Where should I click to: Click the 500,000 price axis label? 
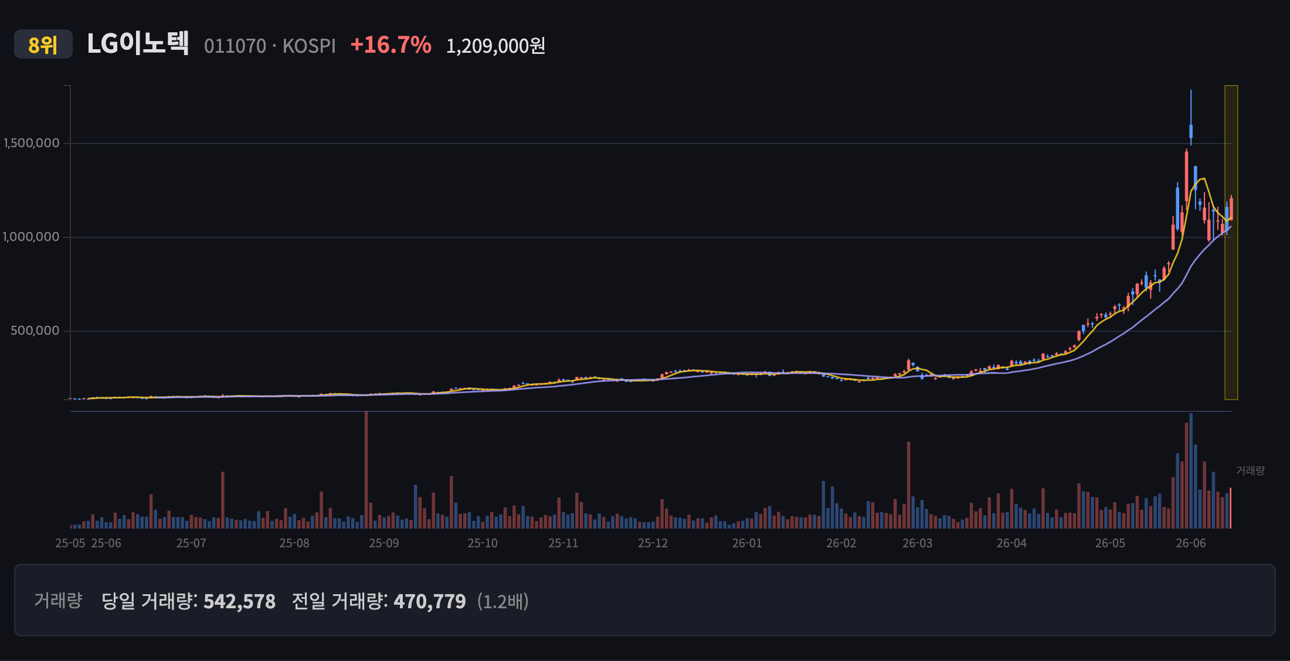tap(35, 330)
